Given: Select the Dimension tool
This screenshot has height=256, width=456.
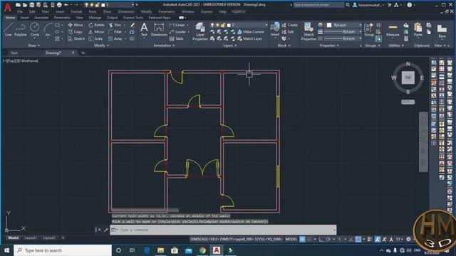Looking at the screenshot, I should [x=159, y=29].
